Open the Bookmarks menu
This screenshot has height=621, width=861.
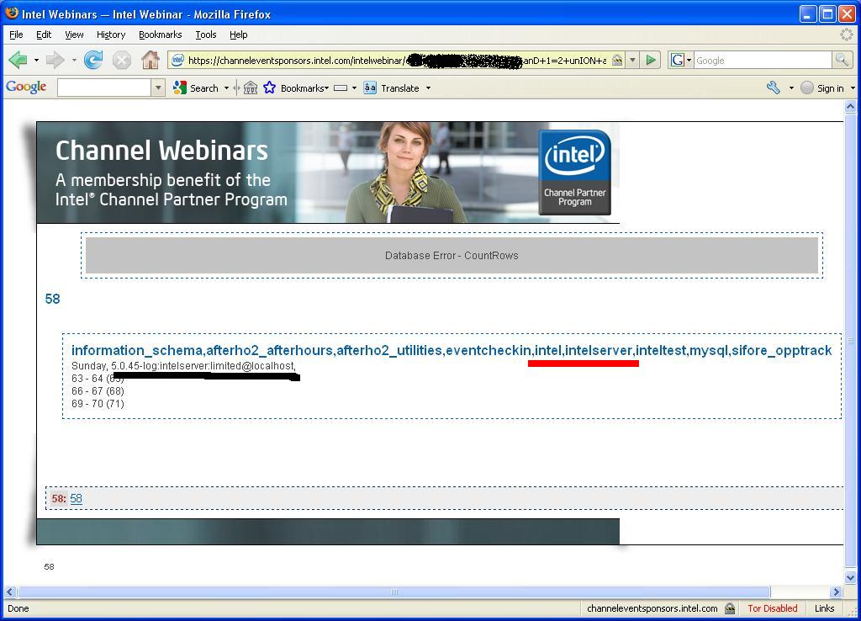(161, 34)
